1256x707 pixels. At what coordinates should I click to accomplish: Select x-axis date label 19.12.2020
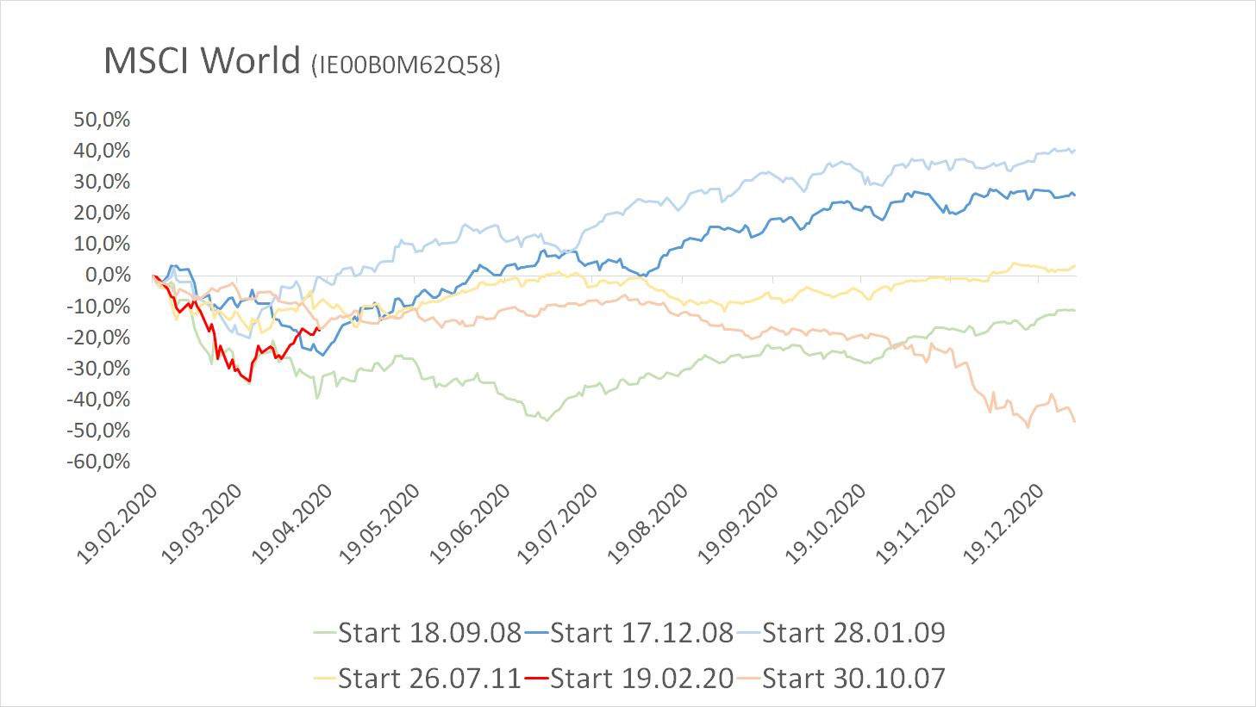click(x=1003, y=524)
